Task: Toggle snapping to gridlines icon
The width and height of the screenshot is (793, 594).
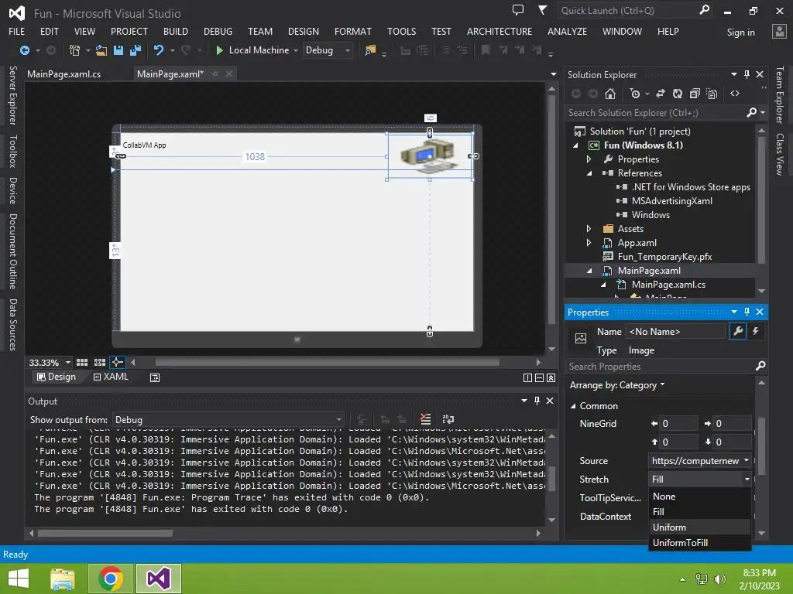Action: tap(100, 363)
